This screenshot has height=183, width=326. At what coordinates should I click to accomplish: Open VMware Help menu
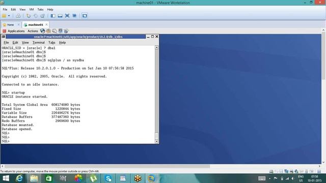(x=50, y=10)
